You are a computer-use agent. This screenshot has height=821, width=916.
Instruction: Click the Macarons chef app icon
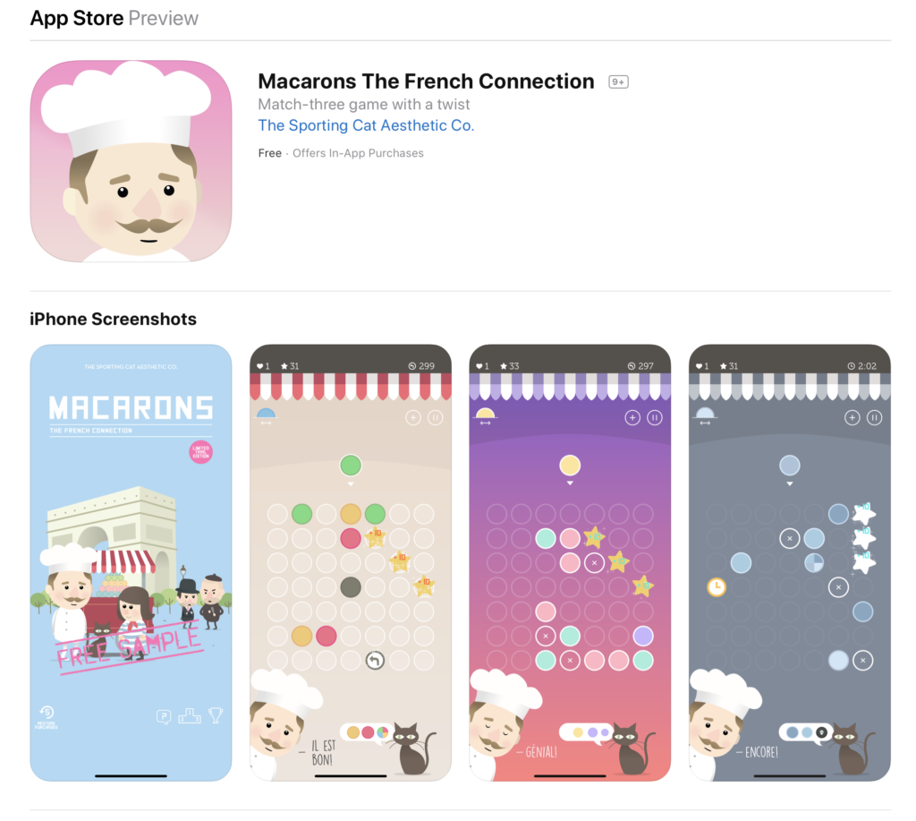click(x=131, y=161)
